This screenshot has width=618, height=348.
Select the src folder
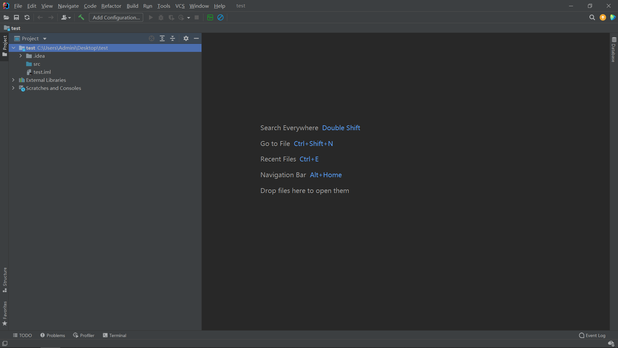[37, 64]
